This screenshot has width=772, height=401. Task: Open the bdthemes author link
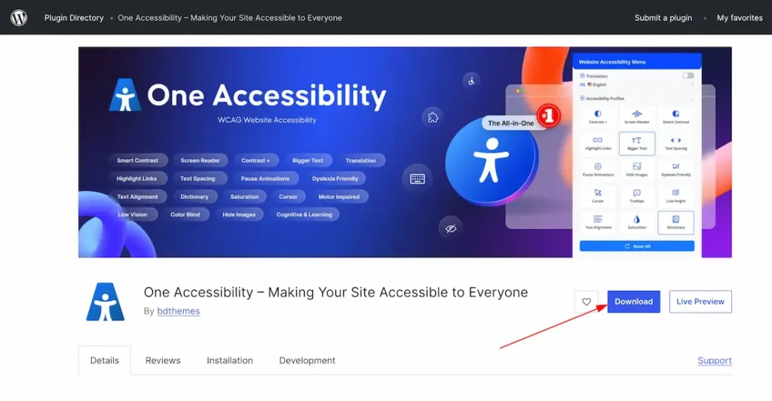coord(178,311)
